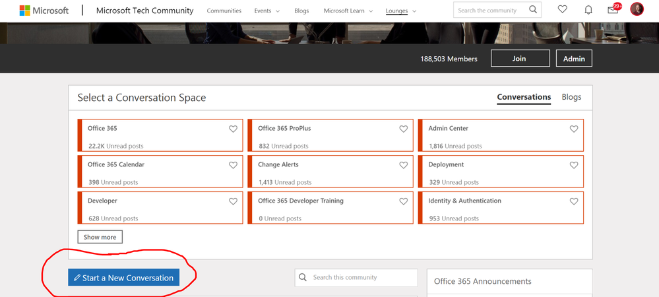The width and height of the screenshot is (659, 297).
Task: Click the Join button
Action: 520,59
